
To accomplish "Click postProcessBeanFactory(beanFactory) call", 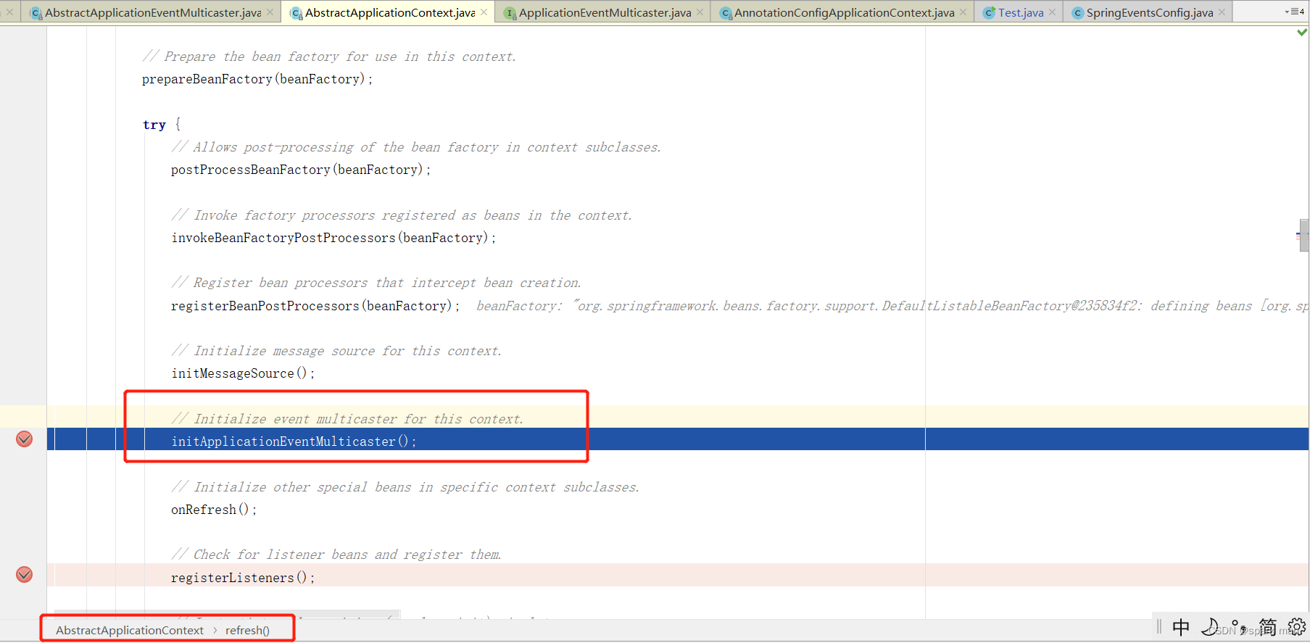I will pyautogui.click(x=301, y=170).
